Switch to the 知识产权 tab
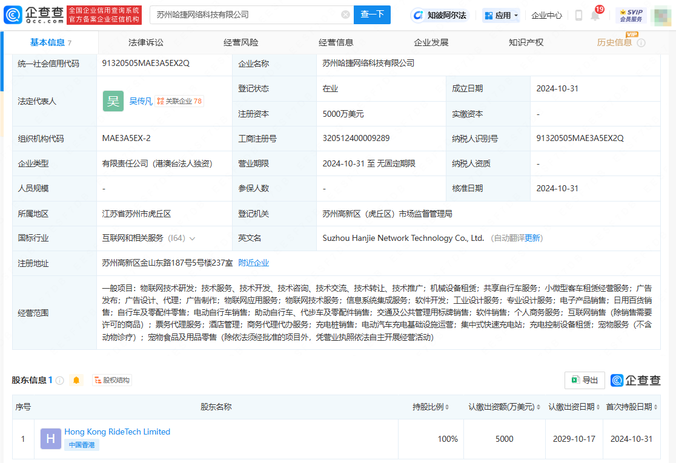 (x=526, y=42)
